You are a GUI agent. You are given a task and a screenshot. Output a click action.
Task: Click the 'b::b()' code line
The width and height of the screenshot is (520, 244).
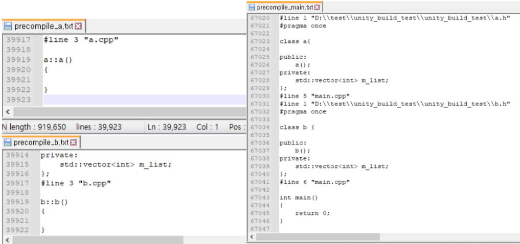click(54, 202)
